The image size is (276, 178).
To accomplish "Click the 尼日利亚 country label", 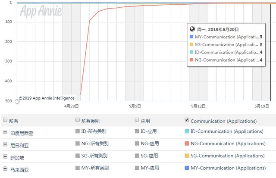I will (x=19, y=145).
